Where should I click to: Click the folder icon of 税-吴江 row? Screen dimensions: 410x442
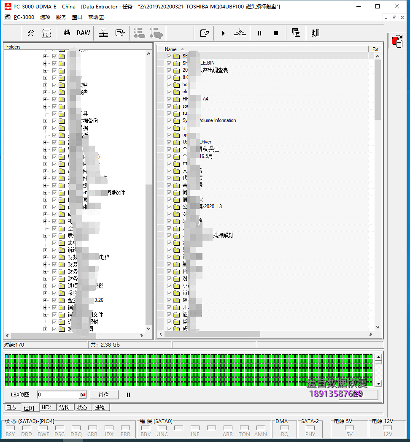(x=177, y=149)
